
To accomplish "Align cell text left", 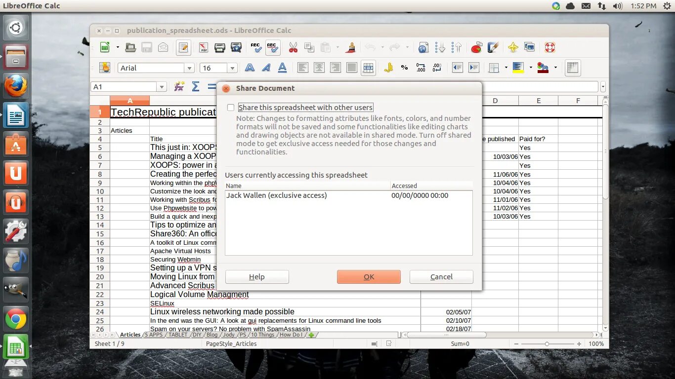I will pos(302,68).
